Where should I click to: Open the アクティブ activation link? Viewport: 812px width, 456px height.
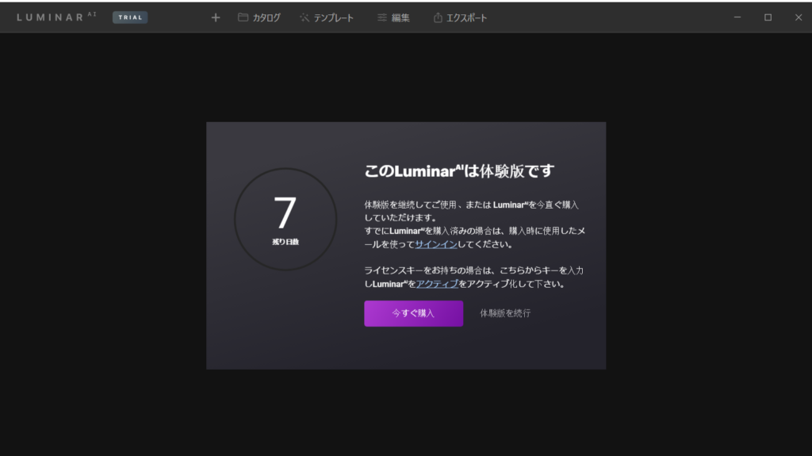[437, 283]
